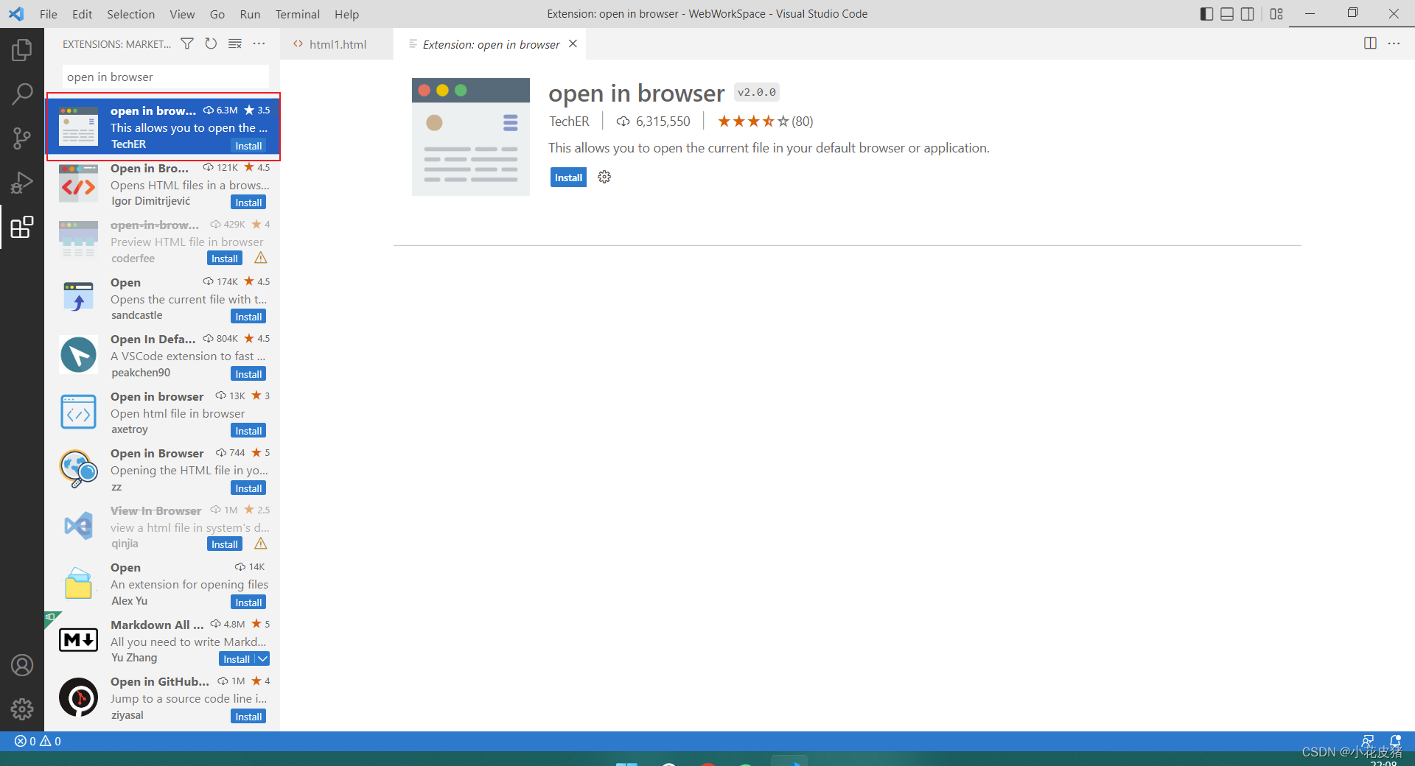Click the TechER publisher link
Viewport: 1415px width, 766px height.
pos(569,122)
